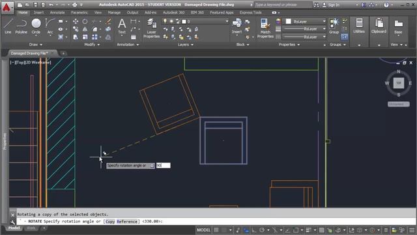Choose the Mirror tool
Image resolution: width=417 pixels, height=235 pixels.
(85, 29)
